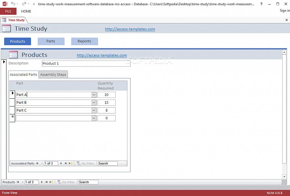Viewport: 290px width, 196px height.
Task: Select the new record asterisk row selector
Action: (x=12, y=118)
